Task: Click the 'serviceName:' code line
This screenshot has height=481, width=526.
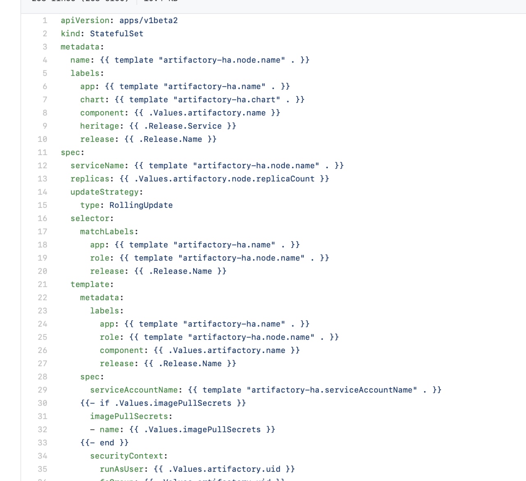Action: 207,165
